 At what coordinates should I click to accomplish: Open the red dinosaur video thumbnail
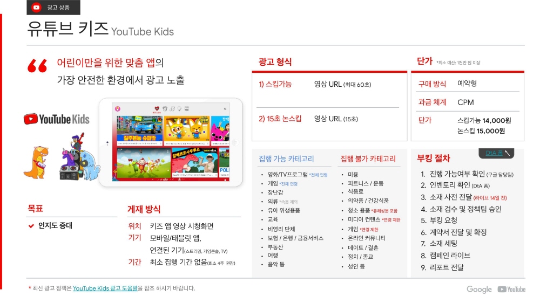click(194, 162)
